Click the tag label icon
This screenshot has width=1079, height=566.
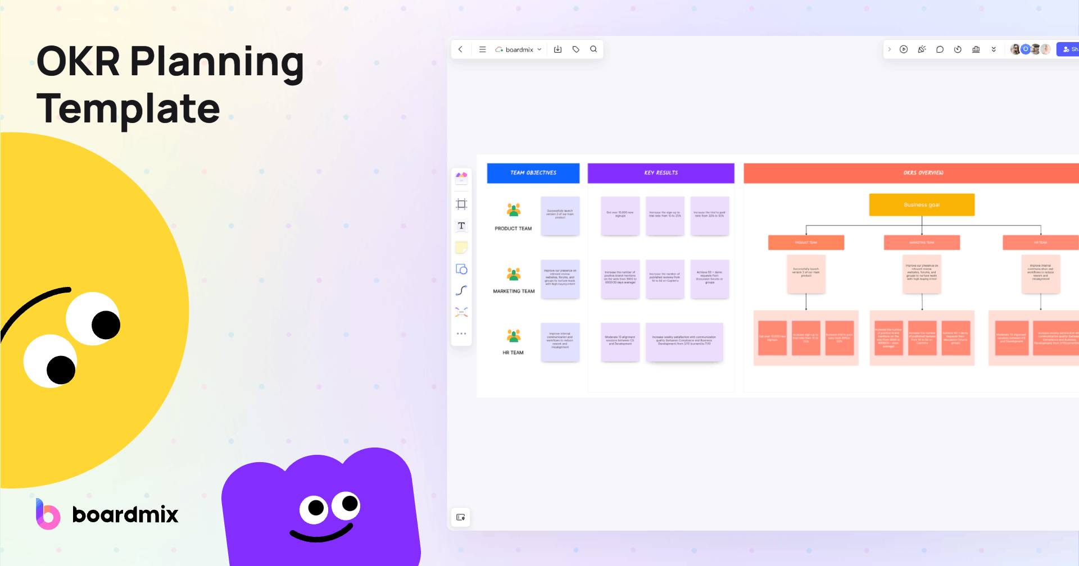[576, 49]
